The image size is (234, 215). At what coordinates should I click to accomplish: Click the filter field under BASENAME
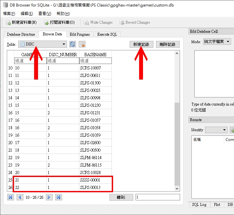pyautogui.click(x=95, y=61)
